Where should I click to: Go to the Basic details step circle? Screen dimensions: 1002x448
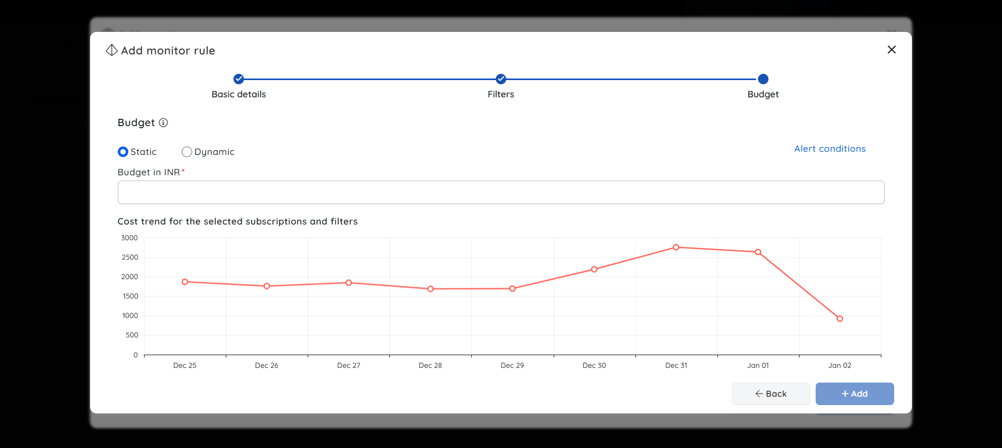239,79
